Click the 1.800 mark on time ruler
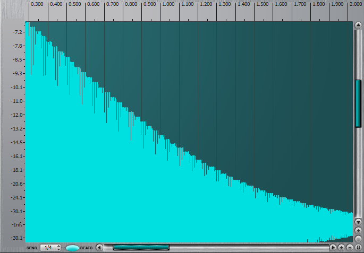Viewport: 364px width, 253px height. [319, 4]
